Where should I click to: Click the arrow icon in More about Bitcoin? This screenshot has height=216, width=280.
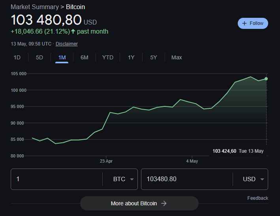coord(164,203)
